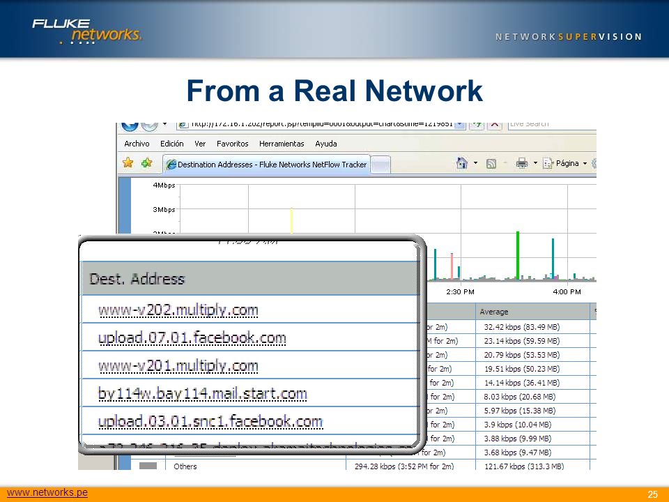This screenshot has width=669, height=502.
Task: Click the Others row label
Action: (x=185, y=466)
